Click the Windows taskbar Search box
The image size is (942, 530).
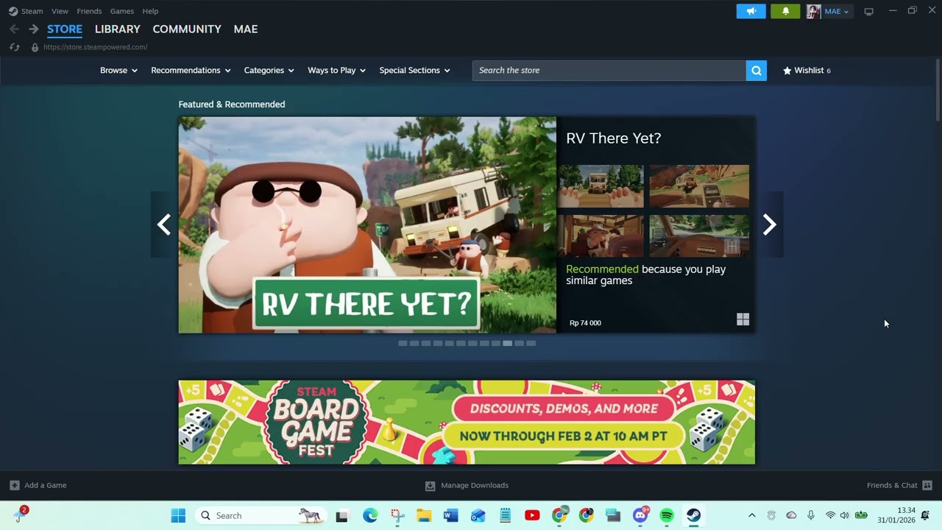261,515
